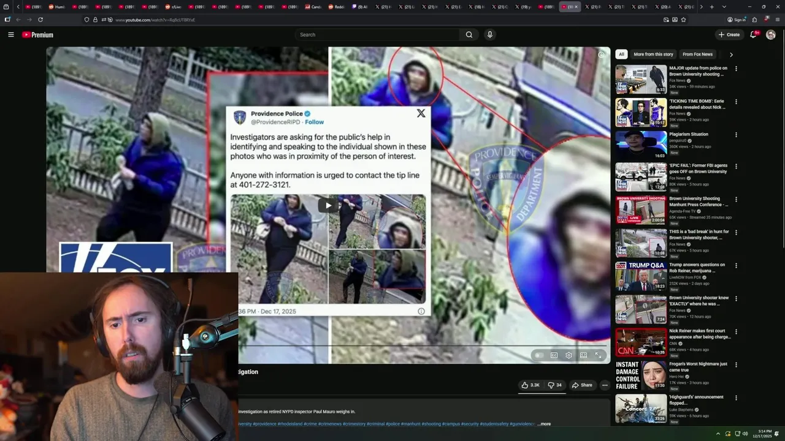This screenshot has height=441, width=785.
Task: Click the search magnifier button
Action: click(469, 35)
